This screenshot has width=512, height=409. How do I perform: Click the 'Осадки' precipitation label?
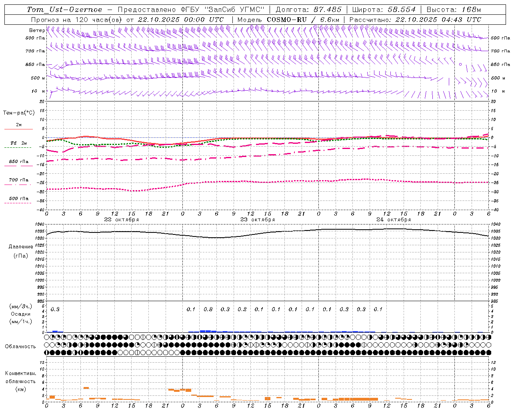20,314
